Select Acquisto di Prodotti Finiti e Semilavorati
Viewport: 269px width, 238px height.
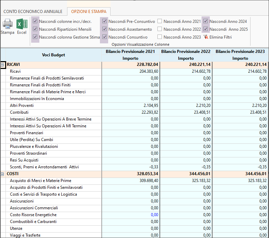pos(46,187)
